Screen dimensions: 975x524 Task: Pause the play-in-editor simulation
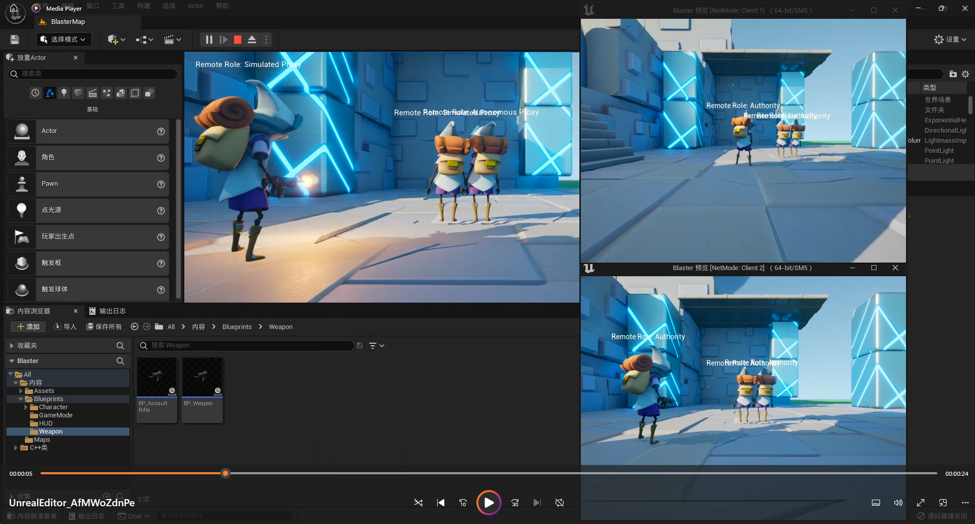click(209, 40)
